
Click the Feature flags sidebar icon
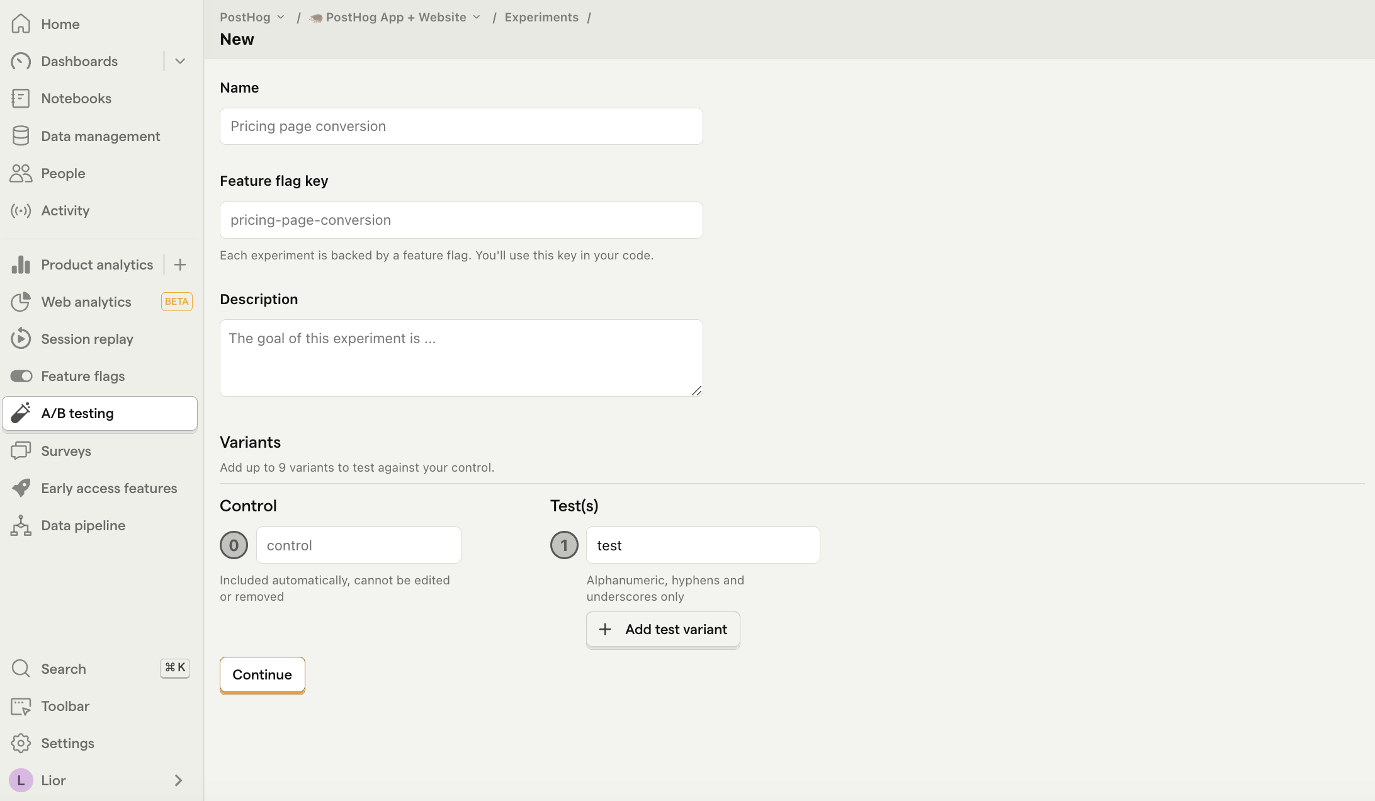21,376
